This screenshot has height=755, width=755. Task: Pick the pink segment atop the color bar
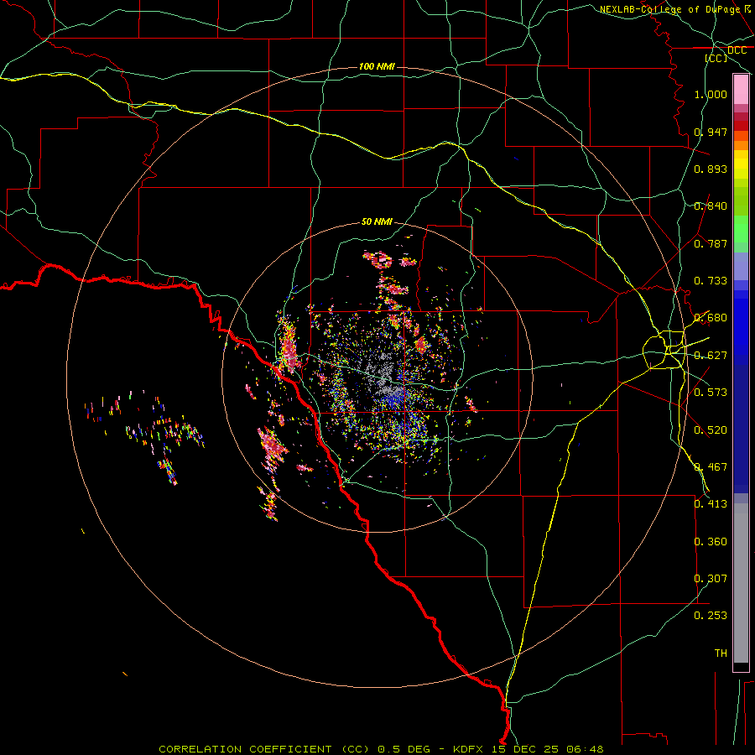[741, 90]
